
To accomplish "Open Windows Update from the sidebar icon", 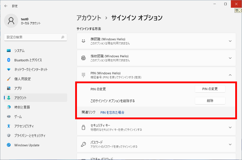I will (x=9, y=145).
